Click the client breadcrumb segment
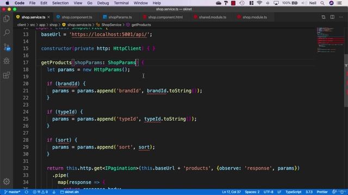This screenshot has width=348, height=195. [22, 25]
